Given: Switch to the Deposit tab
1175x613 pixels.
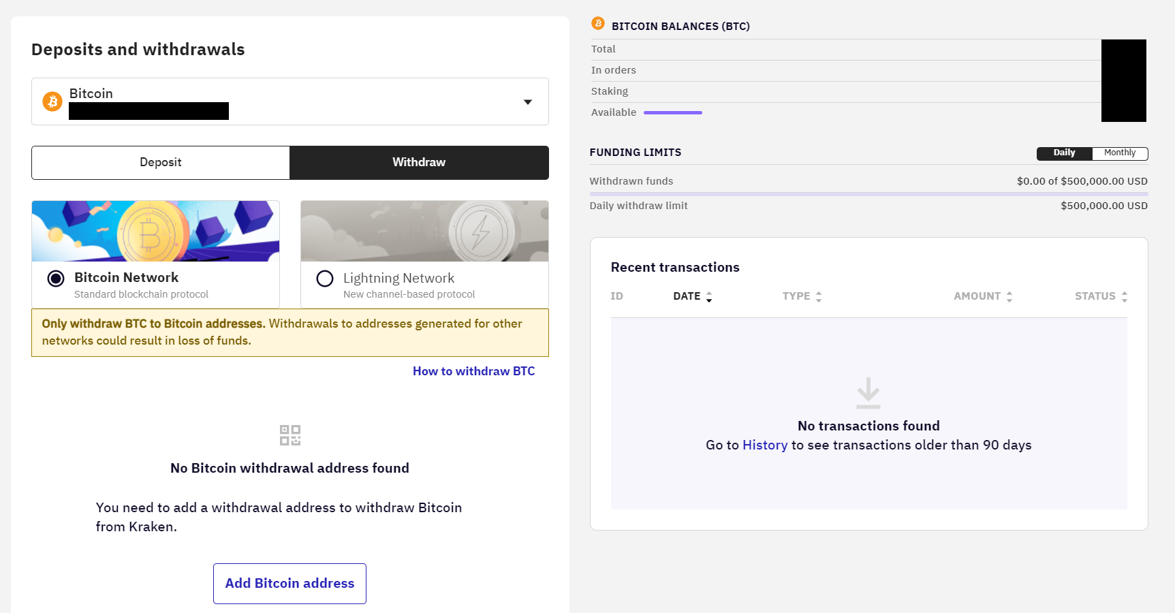Looking at the screenshot, I should 161,163.
